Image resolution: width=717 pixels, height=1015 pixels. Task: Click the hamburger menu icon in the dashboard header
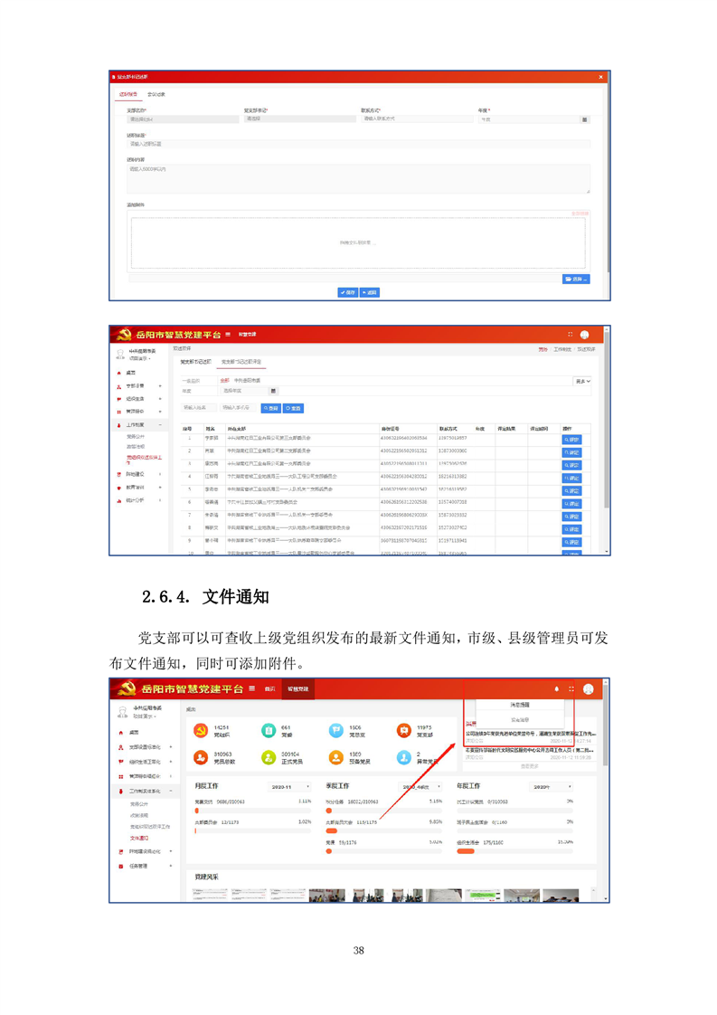coord(251,688)
